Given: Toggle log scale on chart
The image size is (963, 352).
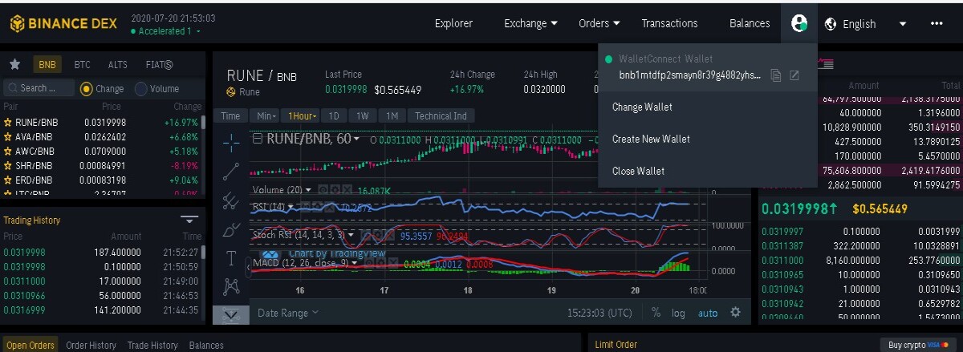Looking at the screenshot, I should [679, 313].
